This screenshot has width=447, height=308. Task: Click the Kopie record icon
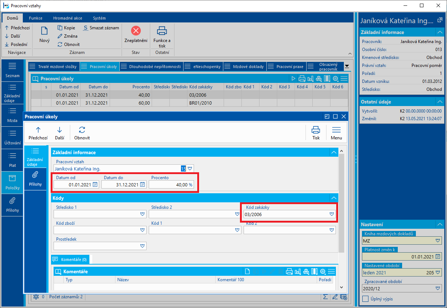pyautogui.click(x=60, y=28)
